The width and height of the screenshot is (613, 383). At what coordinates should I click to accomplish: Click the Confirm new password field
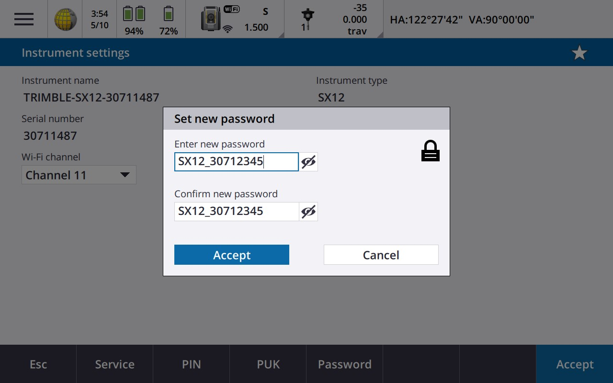point(237,212)
